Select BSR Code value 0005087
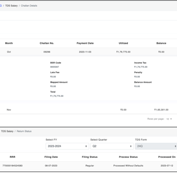Screen dimensions: 177x173 tap(55, 67)
